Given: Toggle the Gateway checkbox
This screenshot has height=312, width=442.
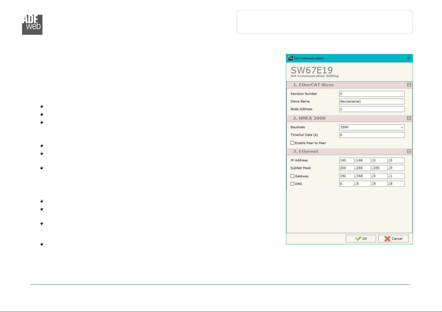Looking at the screenshot, I should click(x=292, y=176).
